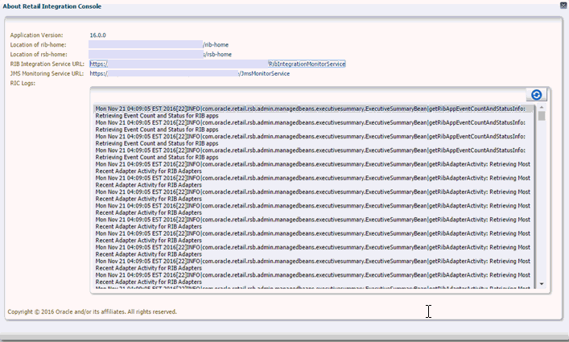The image size is (569, 342).
Task: Click the About Retail Integration Console title
Action: (52, 6)
